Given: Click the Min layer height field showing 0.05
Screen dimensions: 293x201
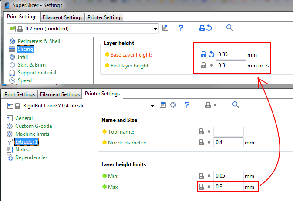Looking at the screenshot, I should point(228,176).
